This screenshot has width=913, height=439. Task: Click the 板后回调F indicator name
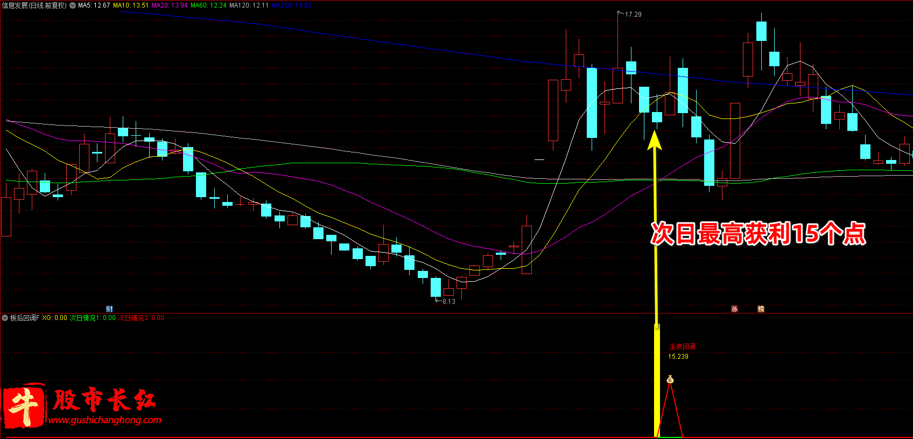tap(25, 318)
